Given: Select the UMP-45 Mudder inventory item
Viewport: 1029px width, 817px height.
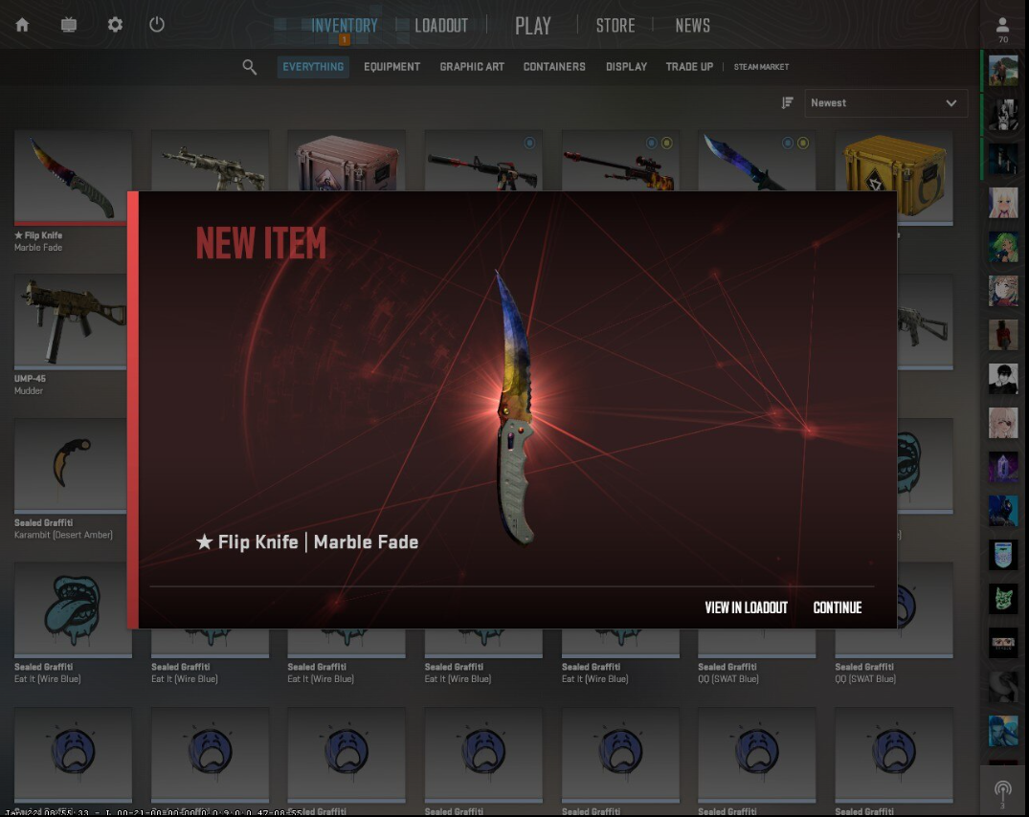Looking at the screenshot, I should pos(70,321).
